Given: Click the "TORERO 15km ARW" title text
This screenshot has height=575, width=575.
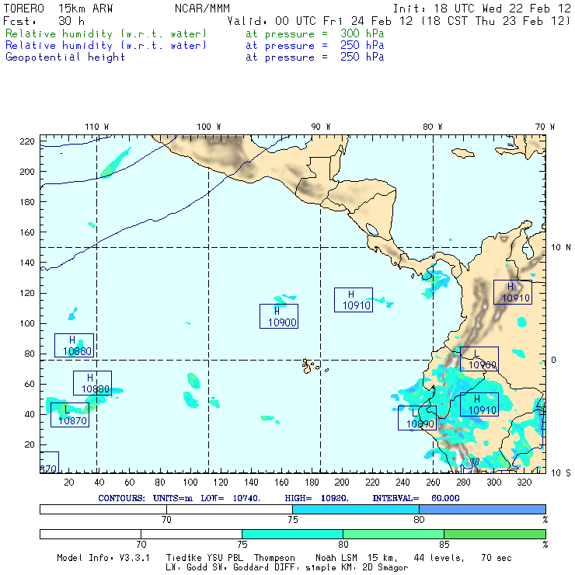Looking at the screenshot, I should point(58,9).
